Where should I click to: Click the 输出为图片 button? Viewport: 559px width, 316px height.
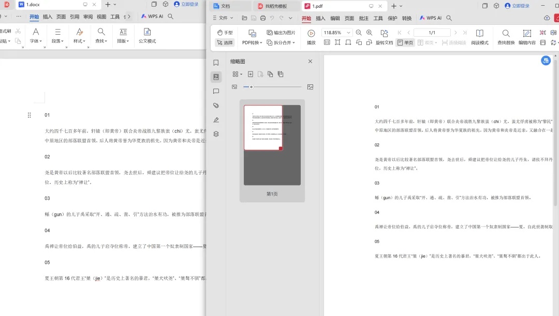click(x=281, y=33)
